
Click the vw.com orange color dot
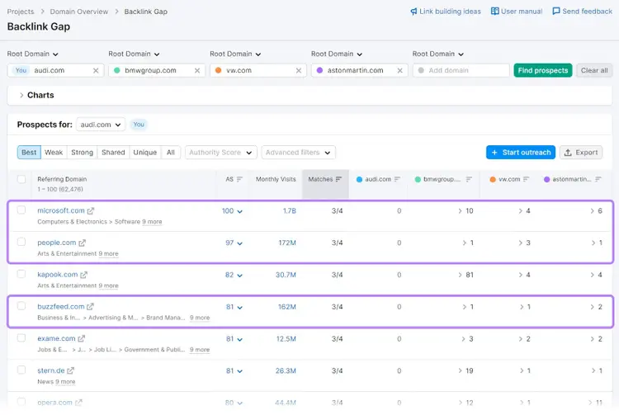coord(219,71)
